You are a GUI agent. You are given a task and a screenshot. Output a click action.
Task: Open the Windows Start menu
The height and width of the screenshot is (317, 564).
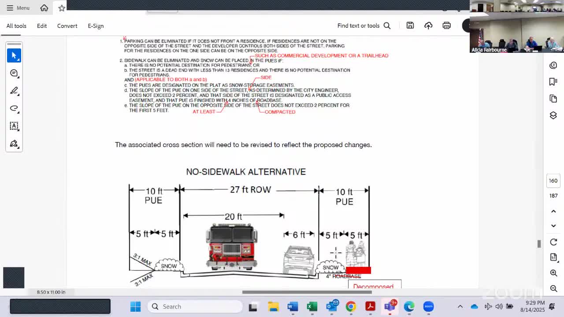[x=135, y=306]
